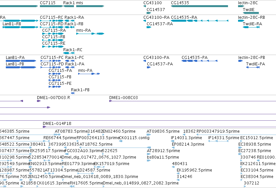Click protein CG7115-PD
This screenshot has width=276, height=188.
click(52, 64)
